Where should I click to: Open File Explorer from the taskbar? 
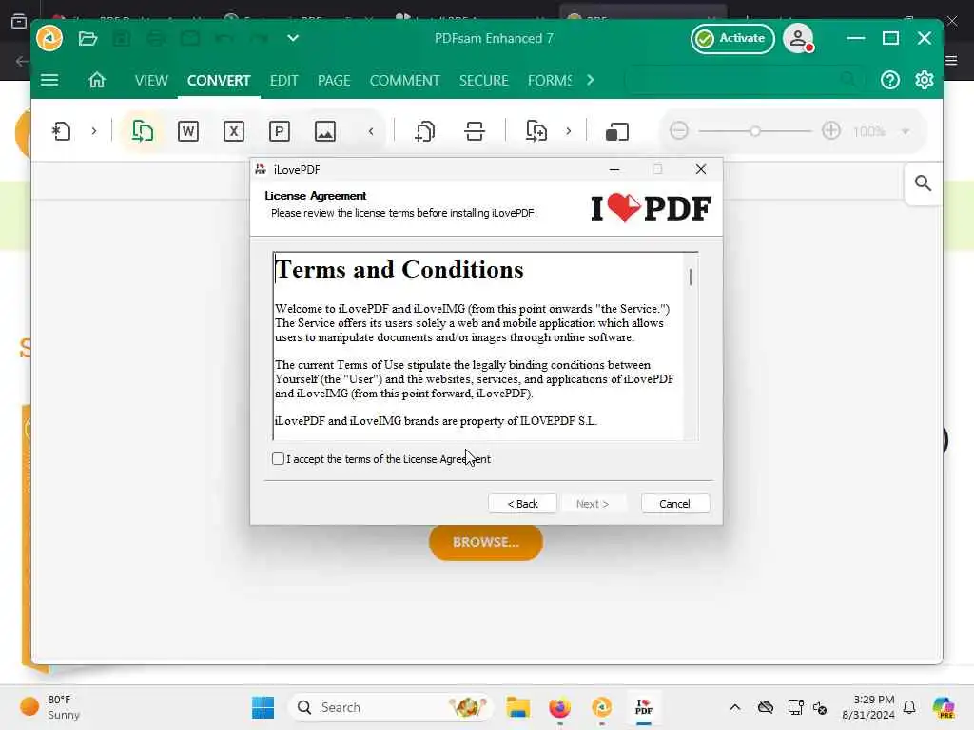[x=517, y=707]
